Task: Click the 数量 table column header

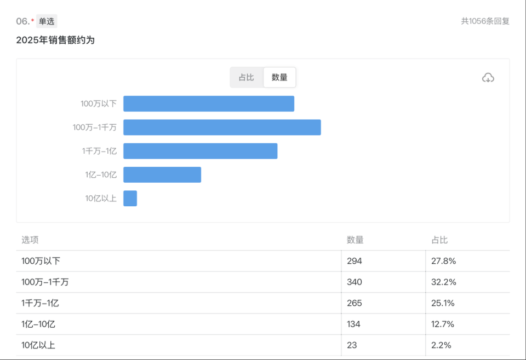Action: (x=355, y=240)
